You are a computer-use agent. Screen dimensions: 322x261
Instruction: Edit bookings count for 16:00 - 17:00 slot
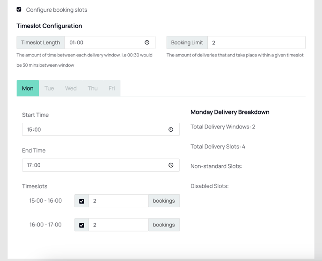(118, 225)
